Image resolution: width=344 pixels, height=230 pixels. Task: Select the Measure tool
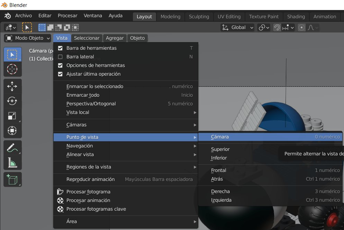point(12,163)
